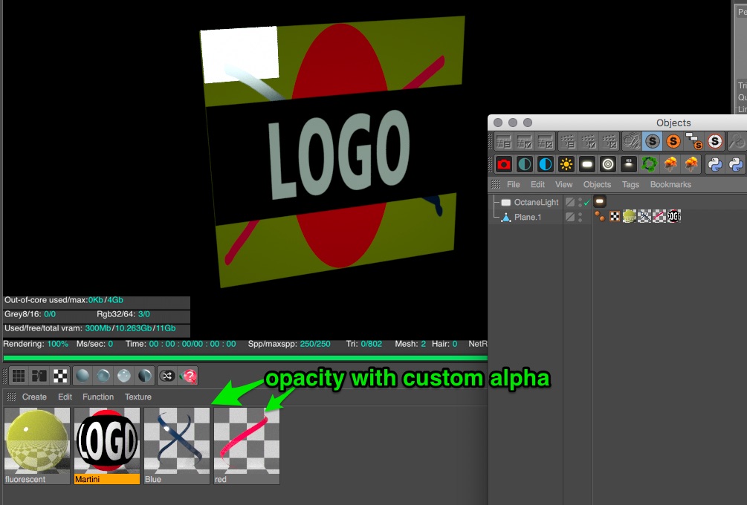747x505 pixels.
Task: Click the orange S solo icon
Action: [673, 141]
